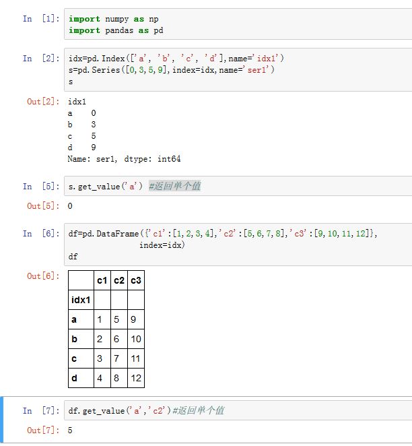Click table cell with value 12
412x446 pixels.
(x=136, y=378)
